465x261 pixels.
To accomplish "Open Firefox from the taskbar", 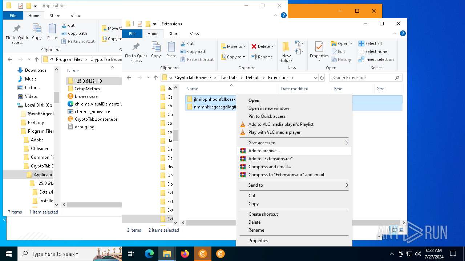I will [x=185, y=254].
